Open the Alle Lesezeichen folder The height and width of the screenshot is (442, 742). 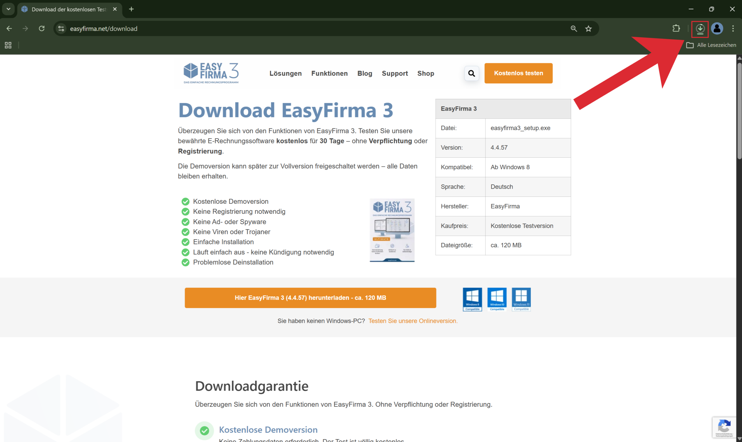[711, 45]
